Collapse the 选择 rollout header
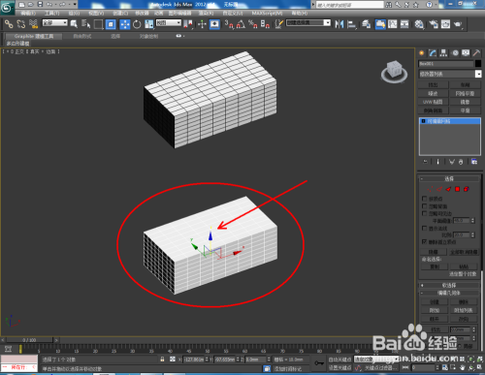 pyautogui.click(x=449, y=178)
